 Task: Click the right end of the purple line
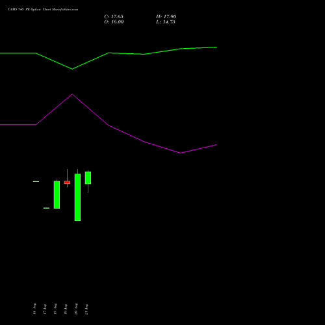click(x=216, y=145)
